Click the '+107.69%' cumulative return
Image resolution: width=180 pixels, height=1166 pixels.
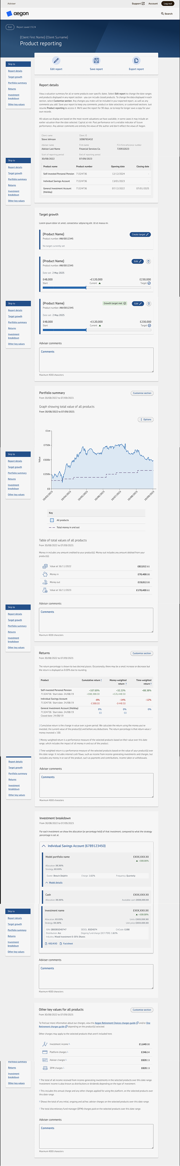[x=94, y=690]
